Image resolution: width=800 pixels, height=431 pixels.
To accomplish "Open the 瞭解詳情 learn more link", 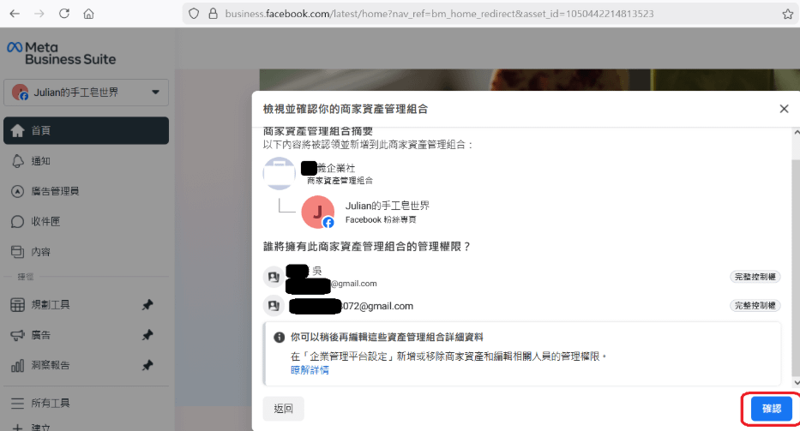I will (x=309, y=370).
